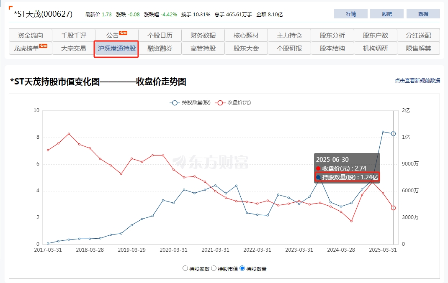Toggle 持股数量(股) legend series
This screenshot has height=283, width=448.
[190, 102]
